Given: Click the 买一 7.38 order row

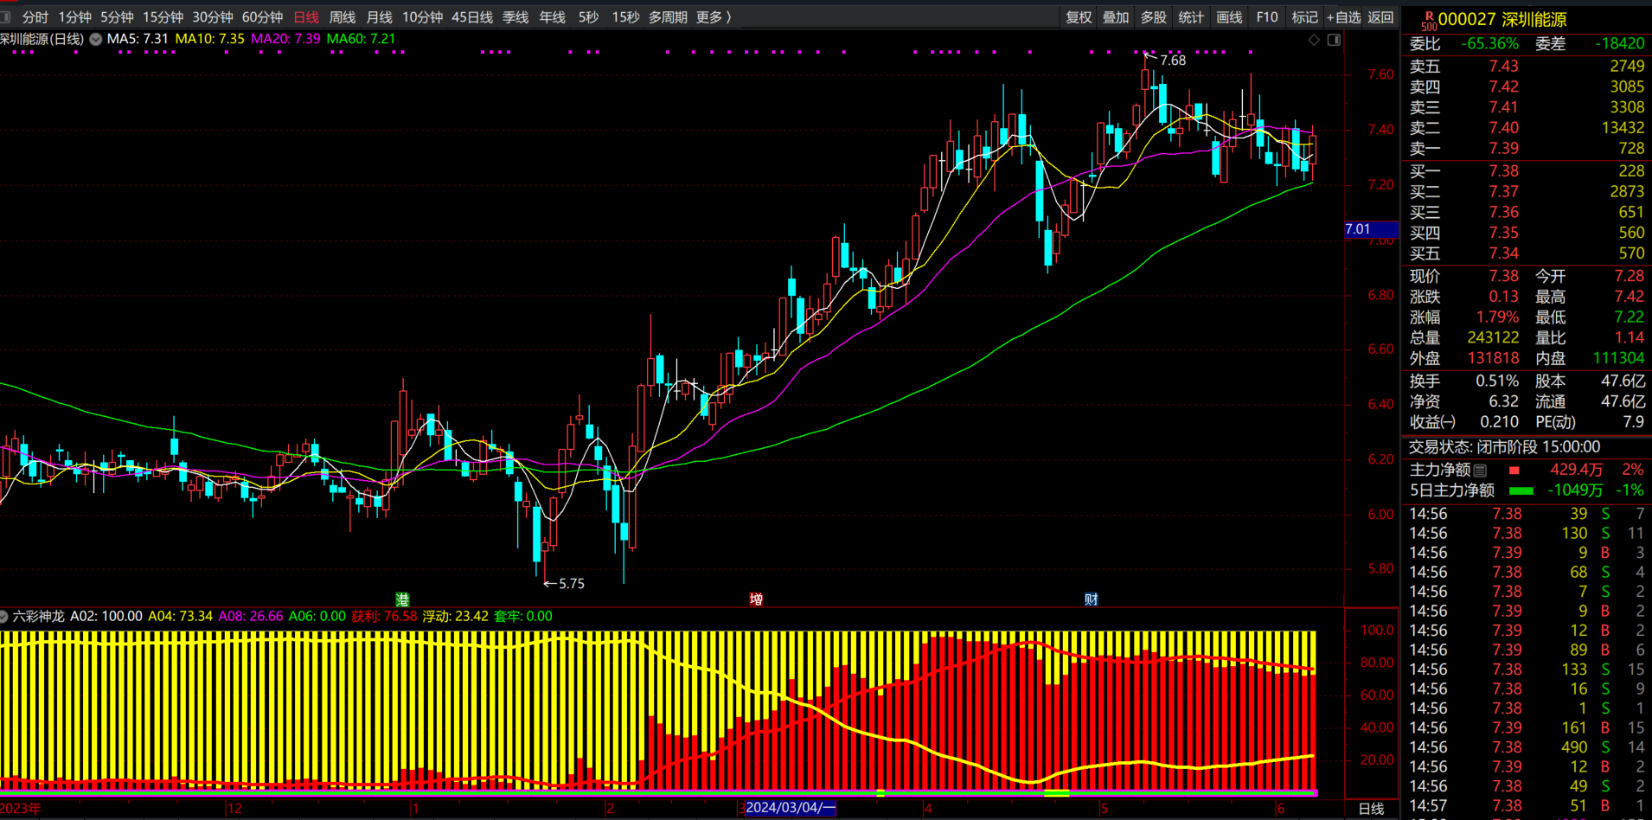Looking at the screenshot, I should pos(1527,171).
